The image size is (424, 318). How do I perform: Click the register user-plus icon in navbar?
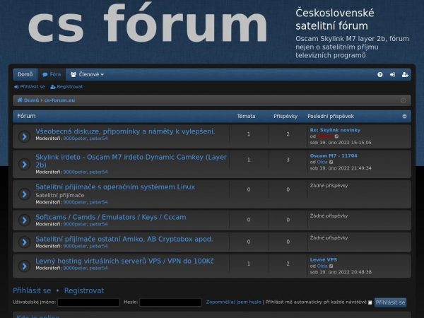(405, 74)
